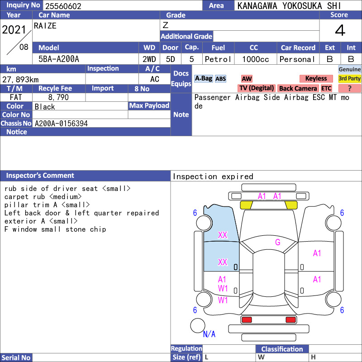Click the ABS equipment badge
Screen dimensions: 362x362
pyautogui.click(x=220, y=79)
